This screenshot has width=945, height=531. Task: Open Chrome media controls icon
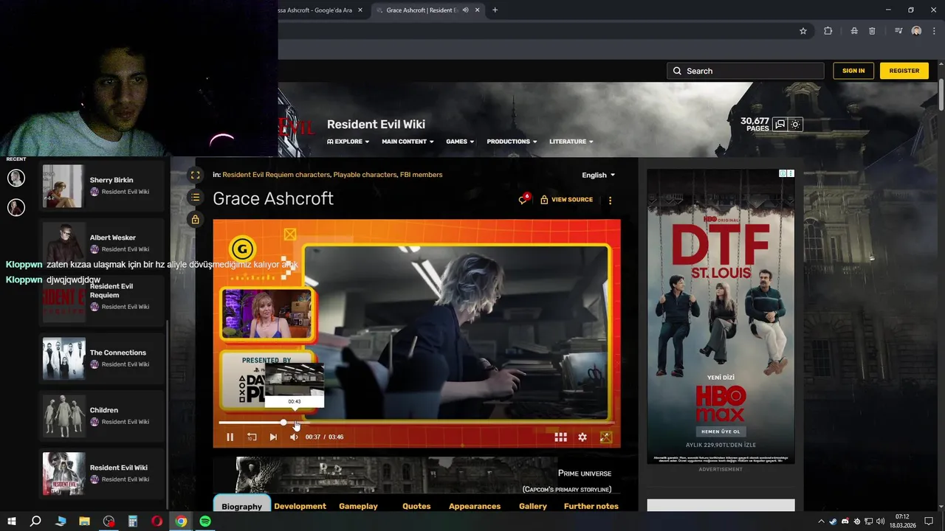coord(898,31)
